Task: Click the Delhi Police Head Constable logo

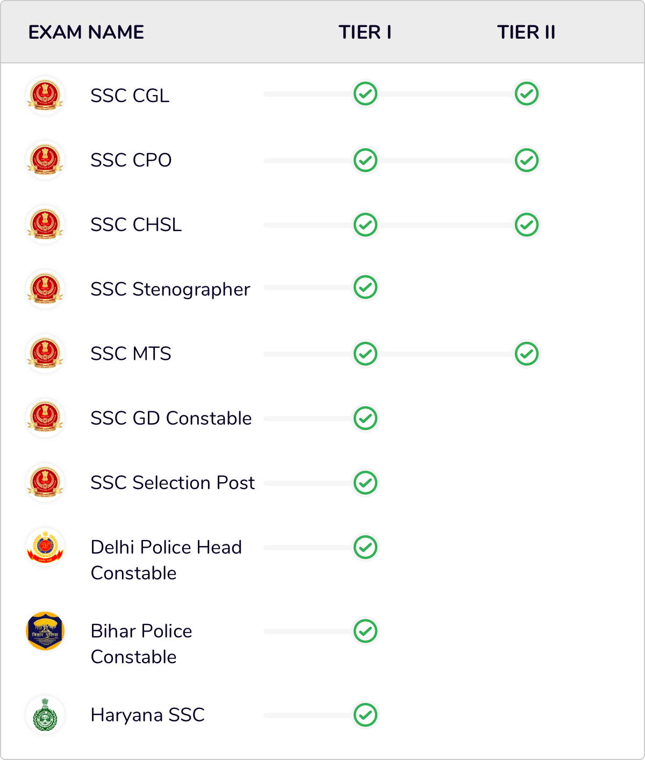Action: point(45,547)
